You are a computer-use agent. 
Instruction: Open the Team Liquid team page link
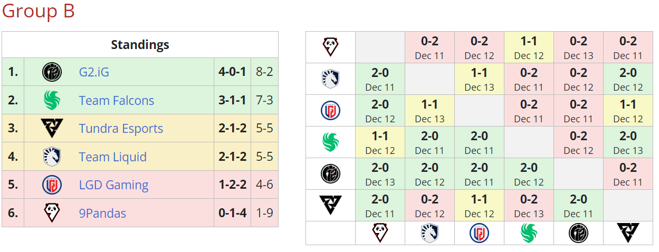(x=112, y=157)
